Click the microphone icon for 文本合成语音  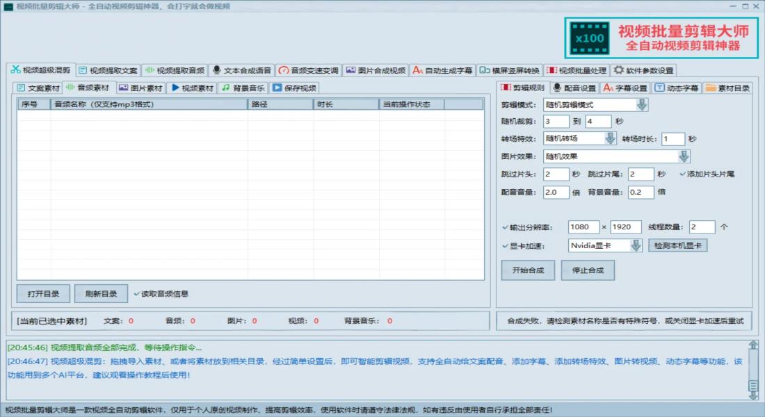tap(217, 70)
